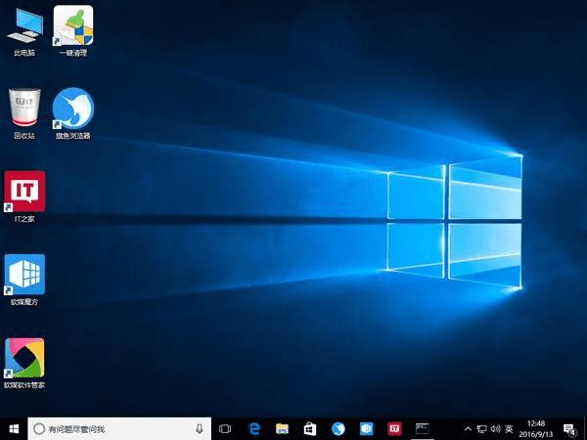The width and height of the screenshot is (587, 440).
Task: Click the Cortana microphone icon
Action: click(x=200, y=429)
